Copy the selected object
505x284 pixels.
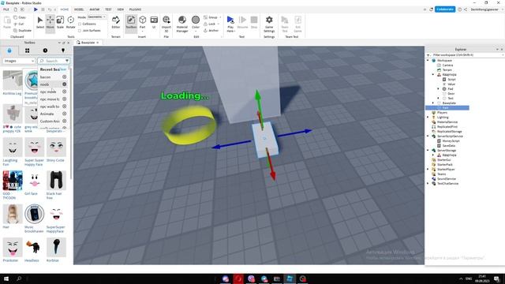coord(20,17)
